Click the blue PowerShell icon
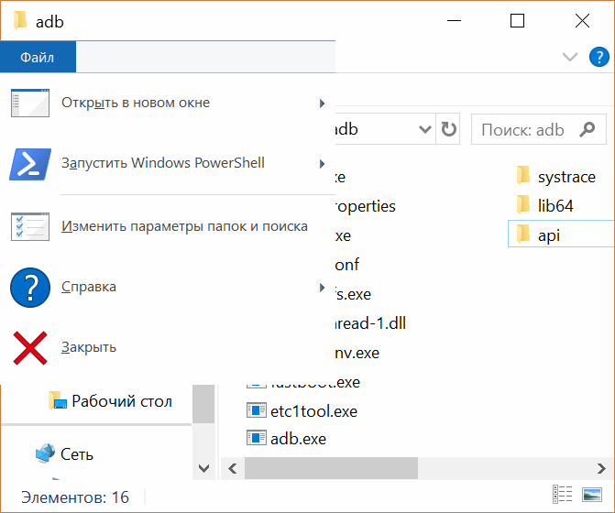This screenshot has width=615, height=513. pyautogui.click(x=30, y=164)
